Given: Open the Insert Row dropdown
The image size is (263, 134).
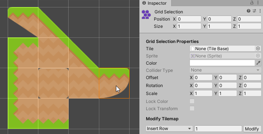Looking at the screenshot, I should [169, 129].
